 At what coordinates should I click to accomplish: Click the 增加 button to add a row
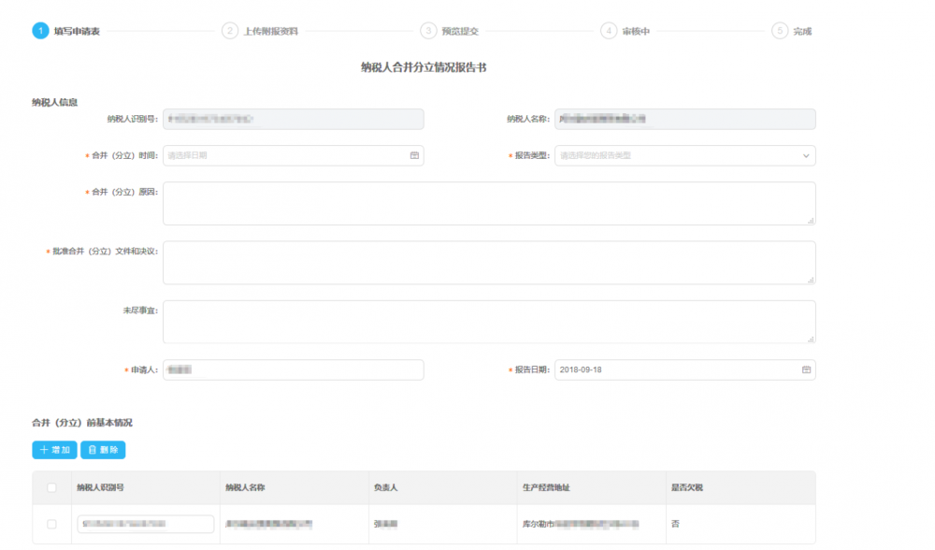point(53,450)
